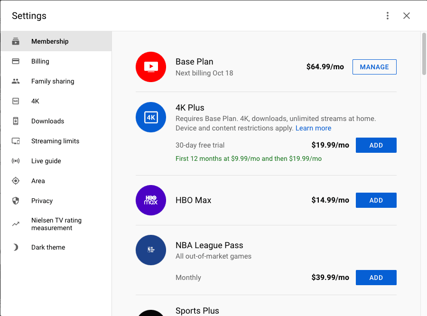Viewport: 427px width, 316px height.
Task: Click the Family sharing people icon
Action: coord(16,81)
